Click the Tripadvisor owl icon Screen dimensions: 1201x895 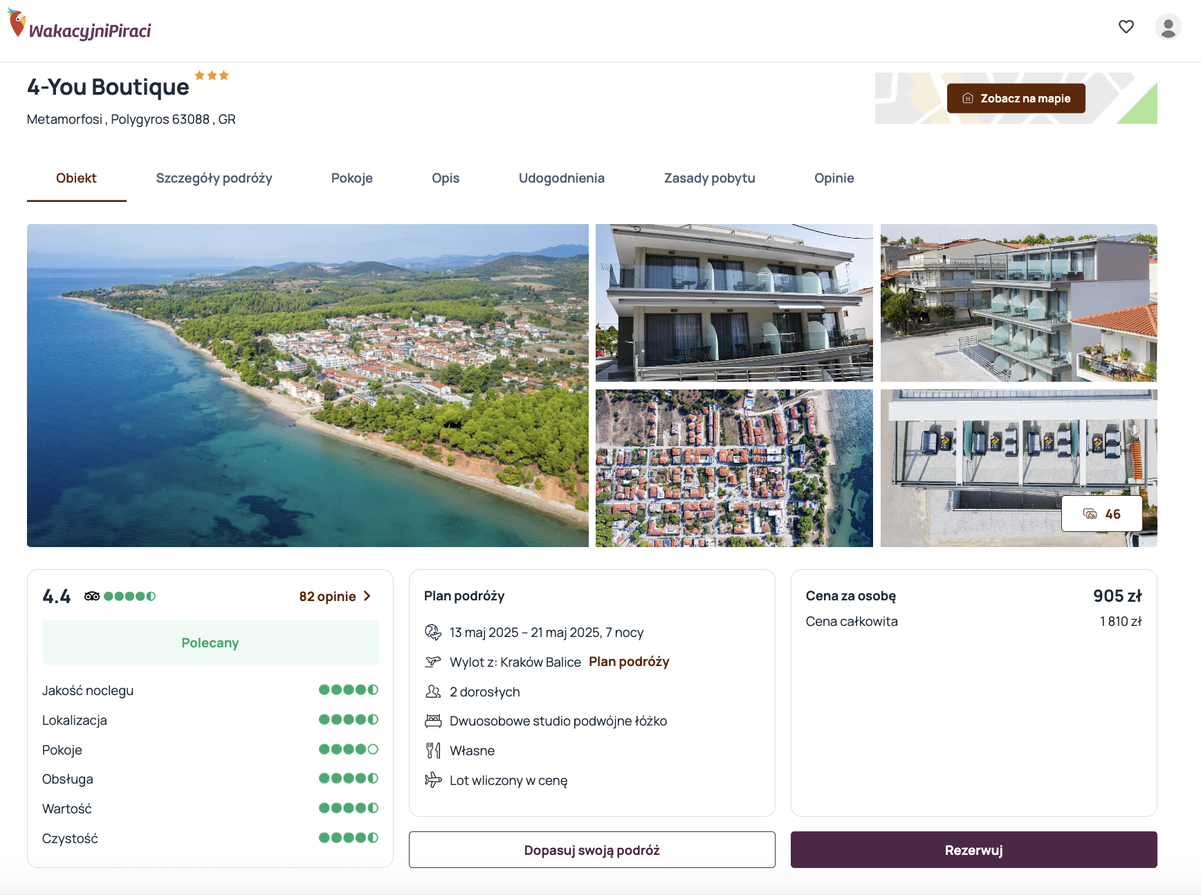point(92,596)
